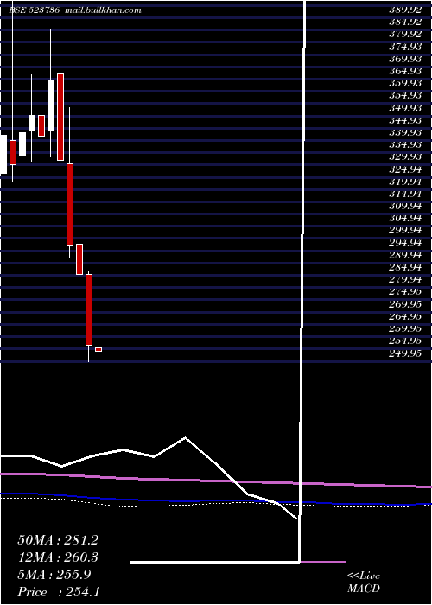Click the 289.94 price axis label
Screen dimensions: 432x605
(405, 256)
